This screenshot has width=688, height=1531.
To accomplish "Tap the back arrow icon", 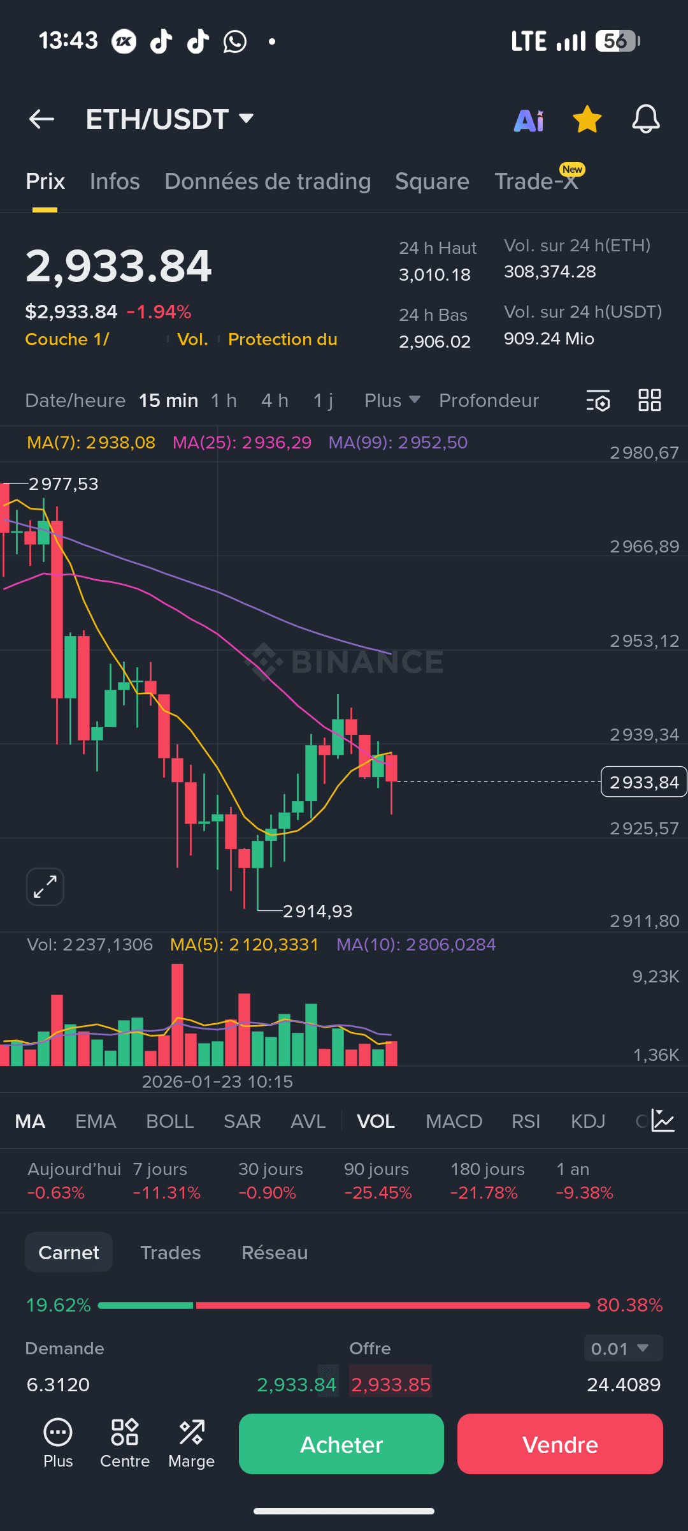I will pyautogui.click(x=42, y=119).
